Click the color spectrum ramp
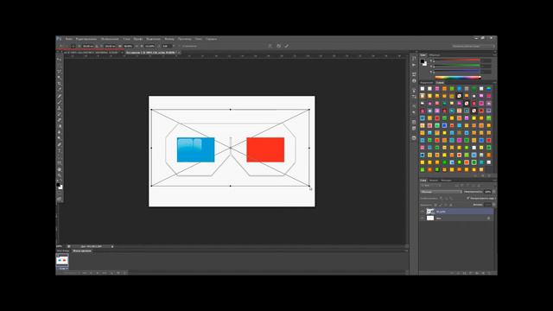 tap(458, 78)
